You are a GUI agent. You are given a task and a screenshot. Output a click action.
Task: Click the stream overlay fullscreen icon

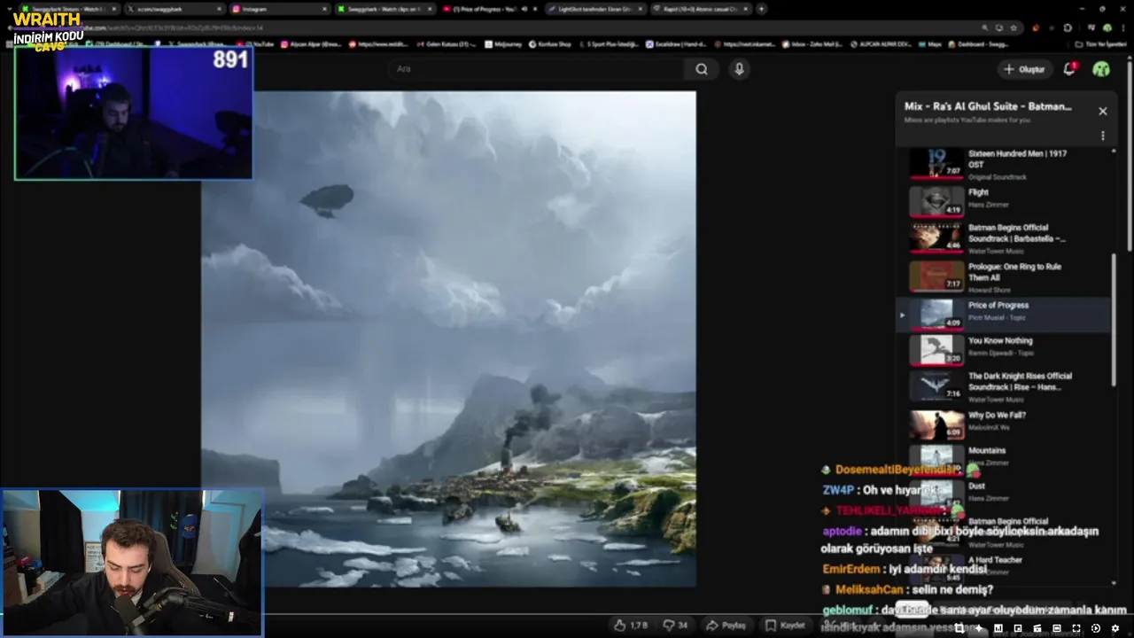point(1076,628)
